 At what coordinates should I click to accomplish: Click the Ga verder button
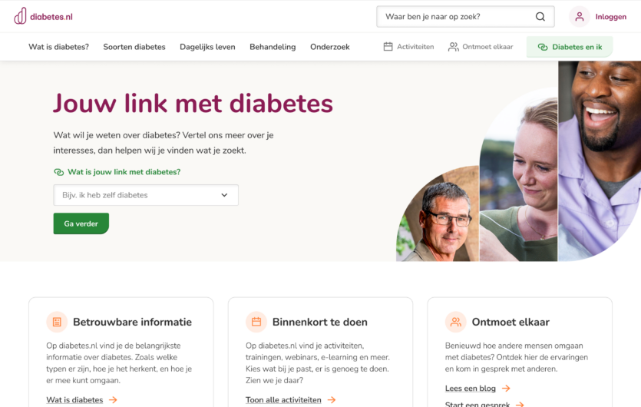[81, 223]
